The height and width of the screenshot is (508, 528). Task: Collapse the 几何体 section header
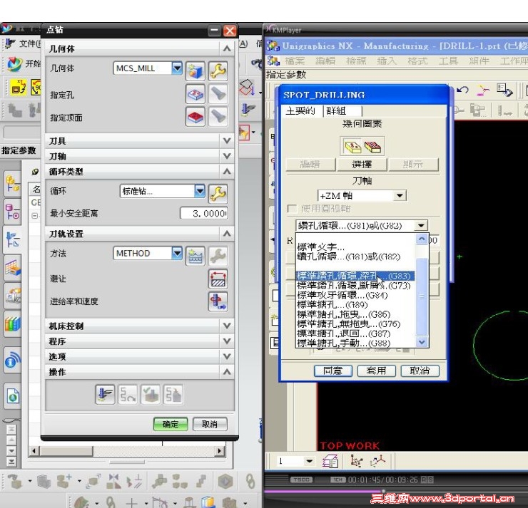click(x=227, y=48)
